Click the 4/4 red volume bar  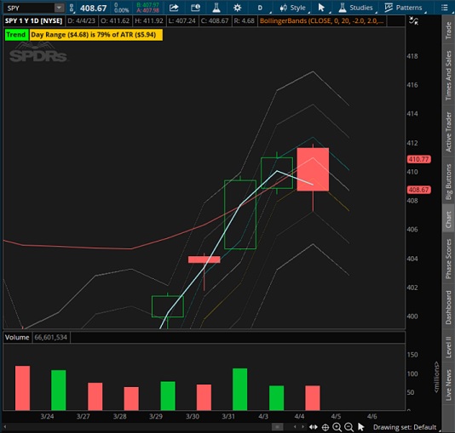pos(313,397)
